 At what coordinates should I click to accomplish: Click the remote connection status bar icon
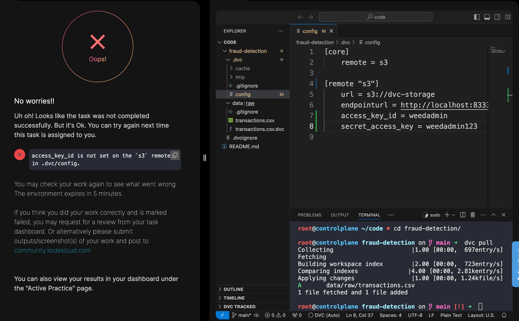pos(222,315)
